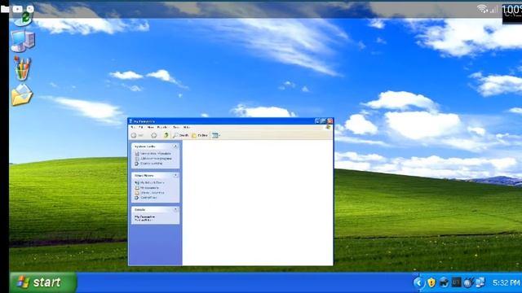
Task: Open the Paint pencil-cup desktop icon
Action: point(22,68)
